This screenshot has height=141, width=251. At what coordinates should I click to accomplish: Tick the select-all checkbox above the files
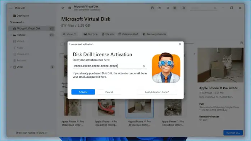coord(63,44)
